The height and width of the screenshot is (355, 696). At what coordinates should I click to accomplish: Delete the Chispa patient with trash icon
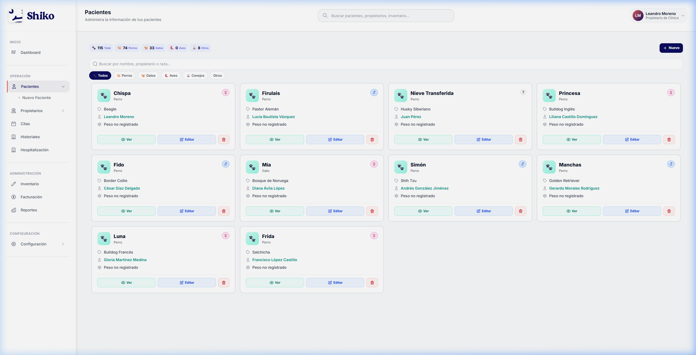coord(223,140)
